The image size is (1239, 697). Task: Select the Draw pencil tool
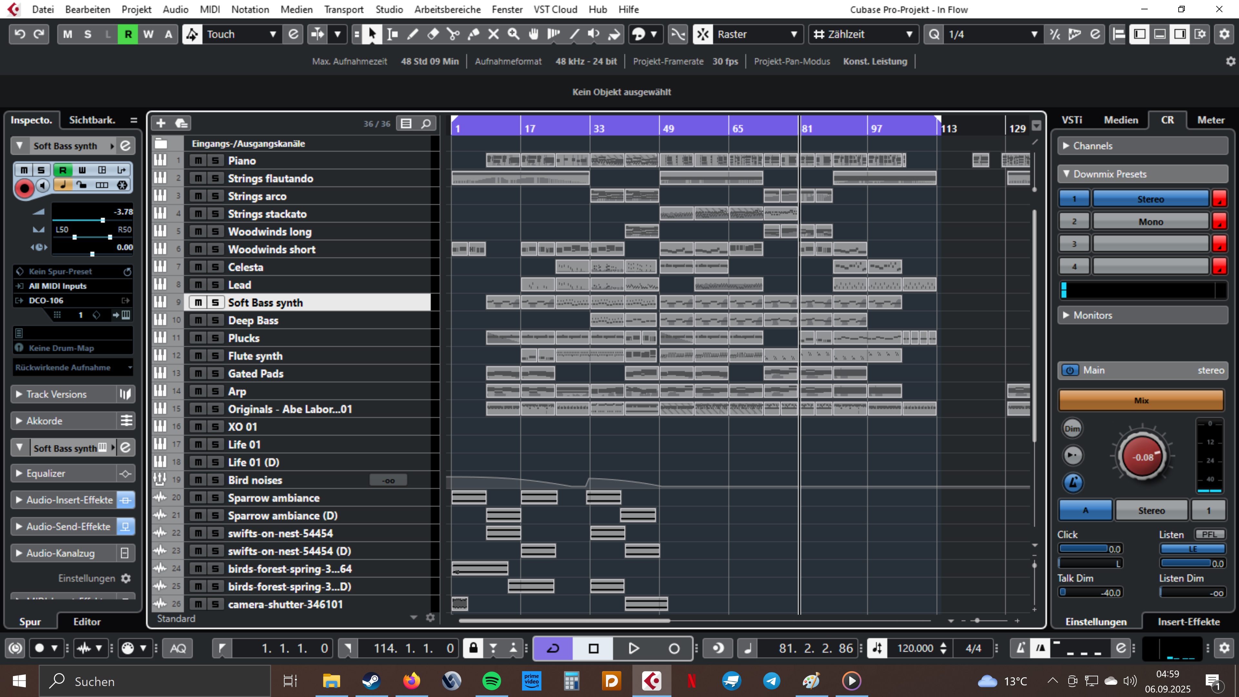pos(413,34)
